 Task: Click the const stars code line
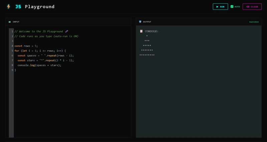tap(46, 60)
